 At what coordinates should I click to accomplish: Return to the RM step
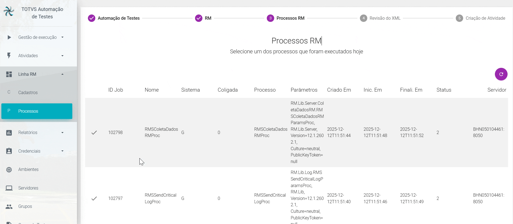tap(203, 18)
